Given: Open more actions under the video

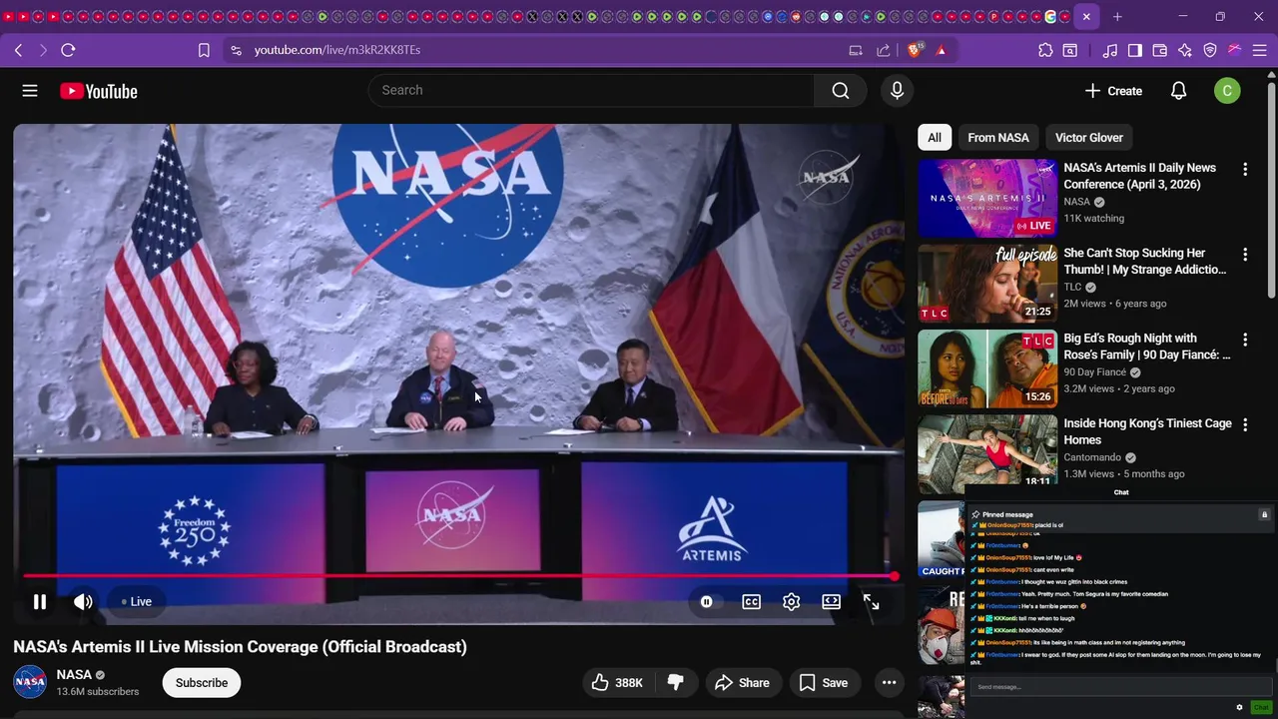Looking at the screenshot, I should coord(889,683).
